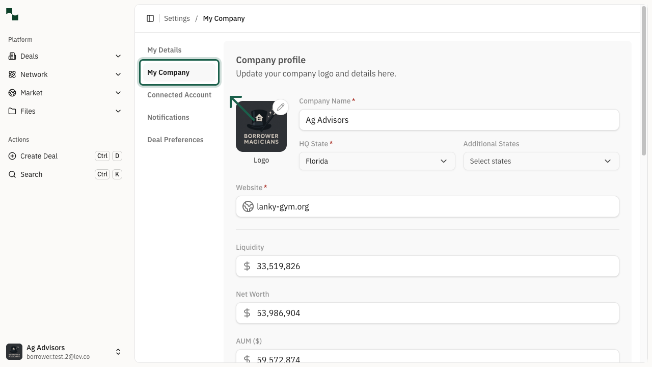Open Search via the magnifier icon
This screenshot has height=367, width=652.
(12, 174)
